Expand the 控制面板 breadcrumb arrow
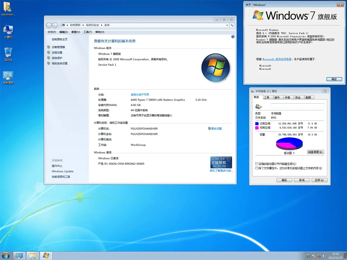The width and height of the screenshot is (347, 260). (83, 25)
